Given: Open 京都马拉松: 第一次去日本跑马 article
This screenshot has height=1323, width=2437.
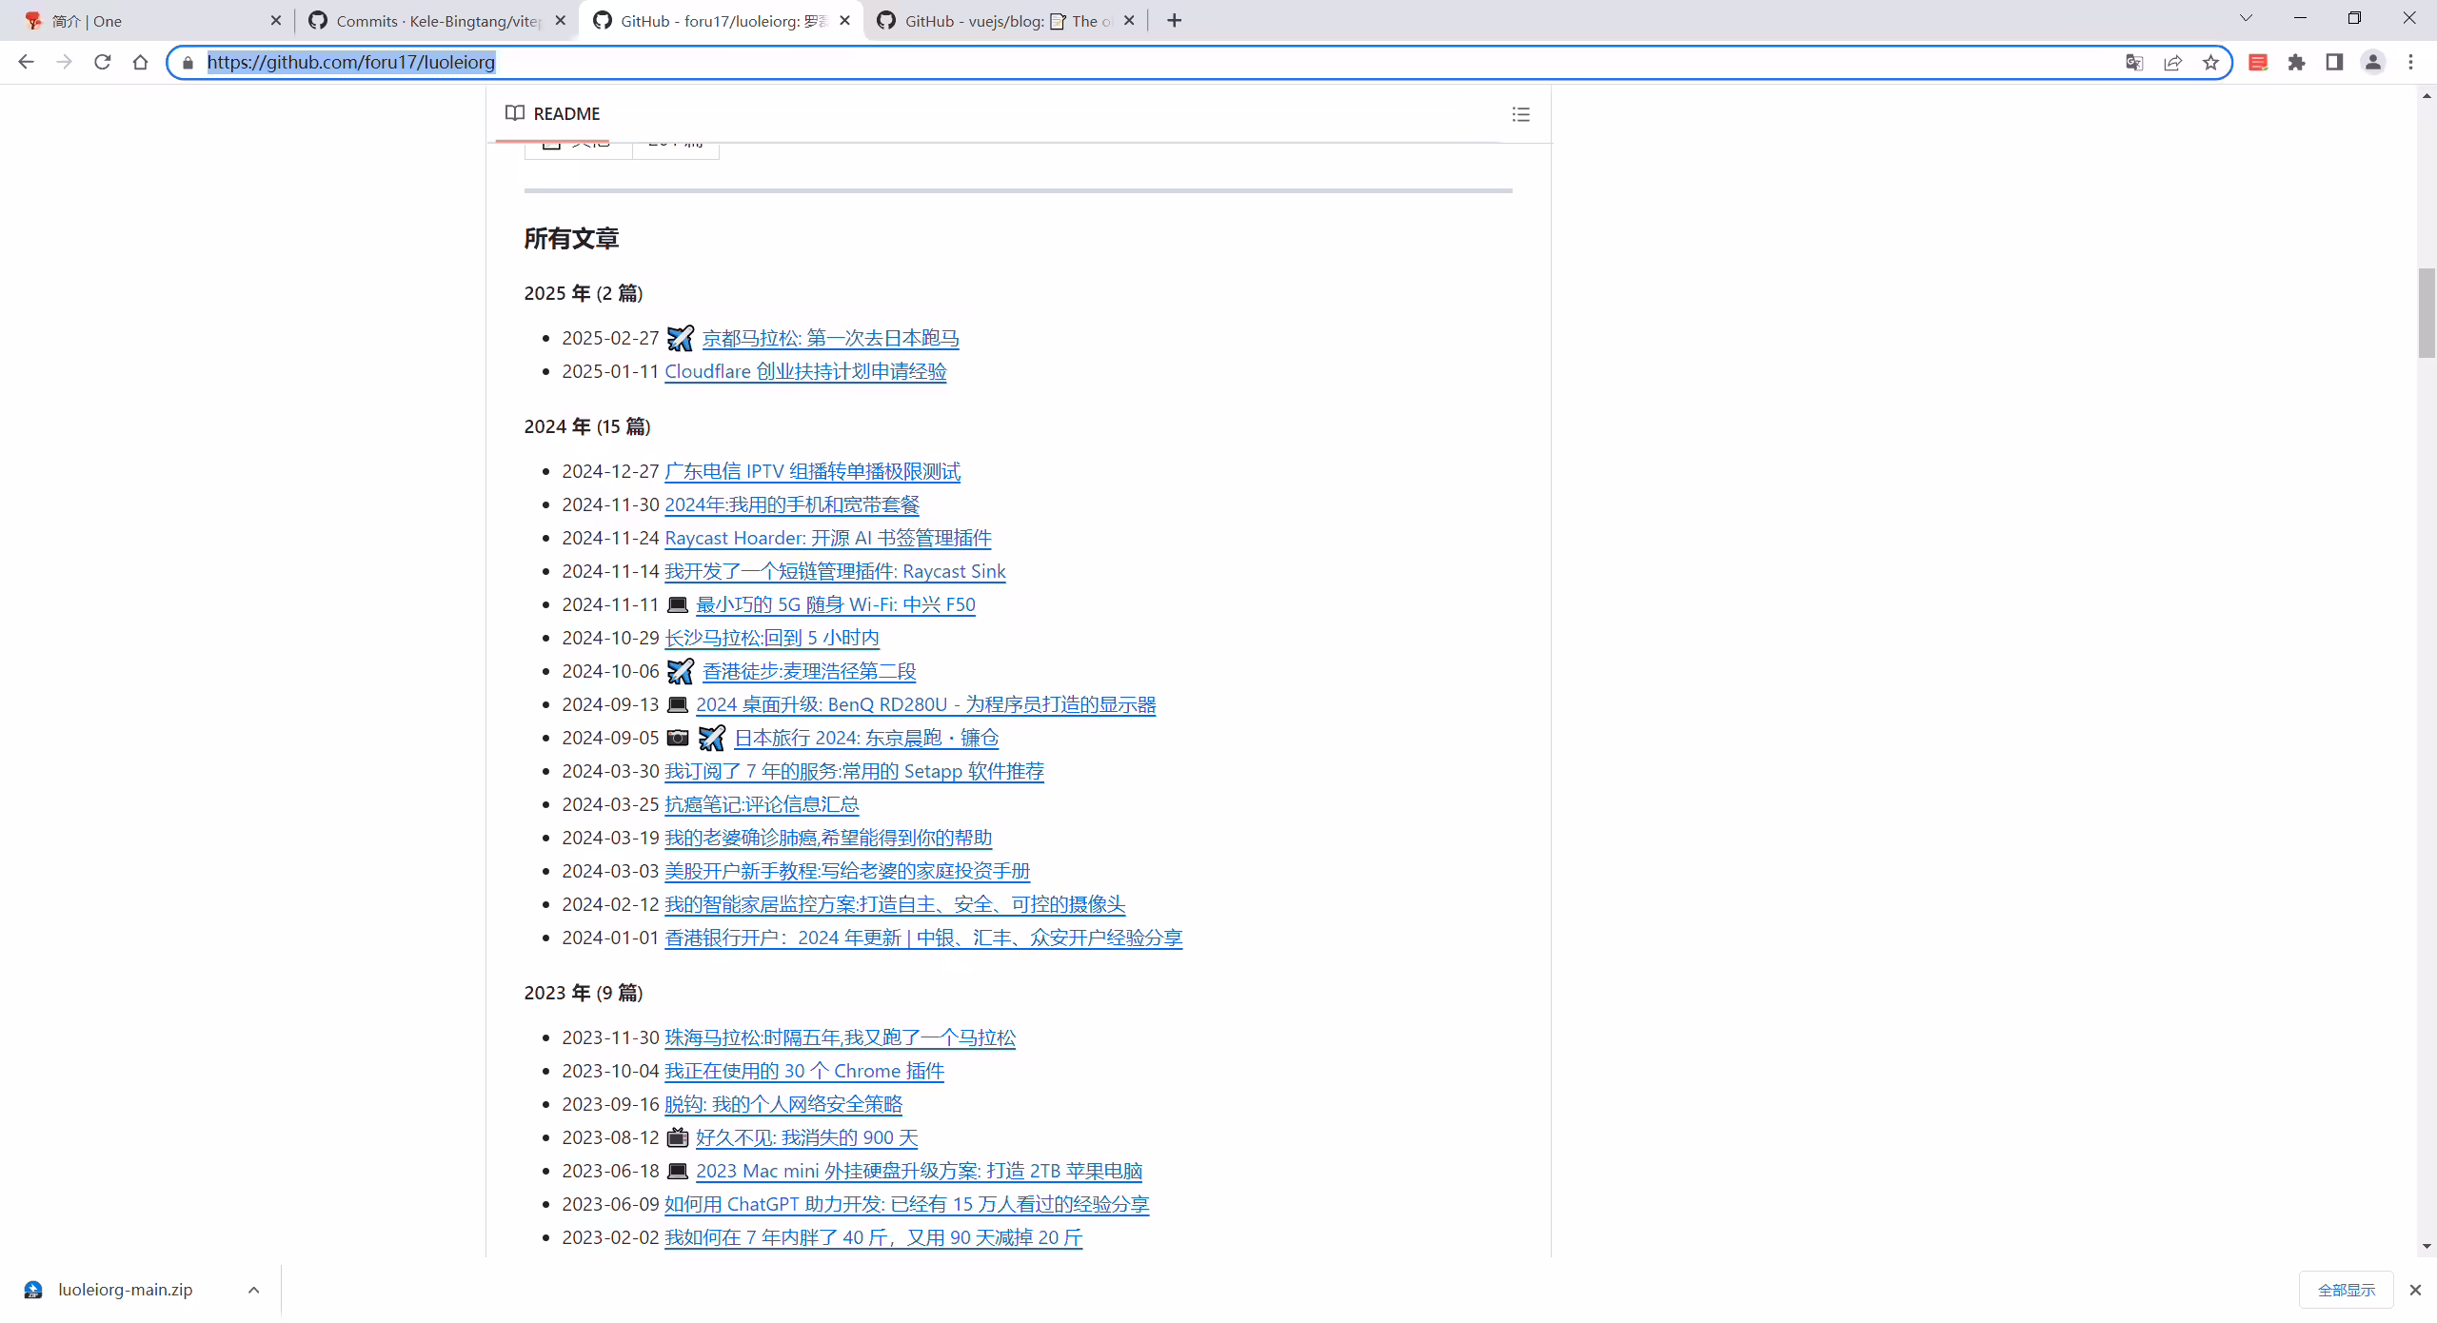Looking at the screenshot, I should (x=830, y=338).
